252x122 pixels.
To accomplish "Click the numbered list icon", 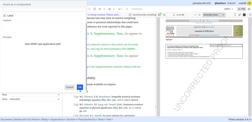I will pyautogui.click(x=109, y=9).
